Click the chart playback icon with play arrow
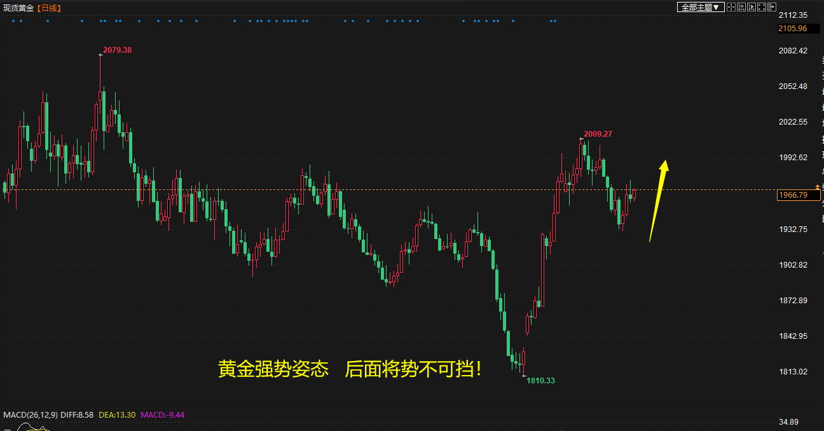The image size is (824, 431). [752, 7]
